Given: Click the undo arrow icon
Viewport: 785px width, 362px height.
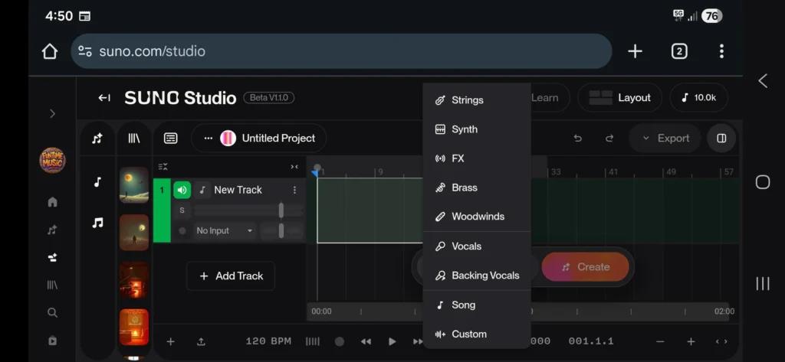Looking at the screenshot, I should (x=578, y=139).
